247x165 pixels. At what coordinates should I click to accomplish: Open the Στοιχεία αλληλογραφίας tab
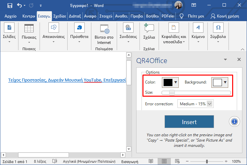click(x=106, y=16)
